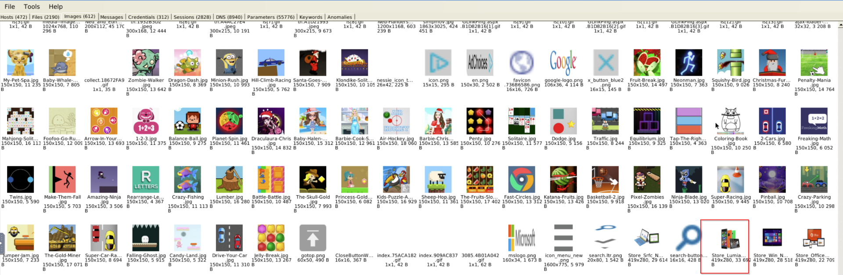The height and width of the screenshot is (275, 843).
Task: Select the Minion-Rush.jpg thumbnail
Action: [229, 63]
